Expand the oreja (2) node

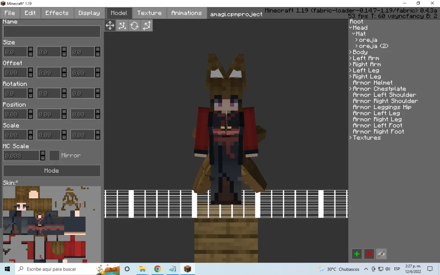tap(357, 46)
